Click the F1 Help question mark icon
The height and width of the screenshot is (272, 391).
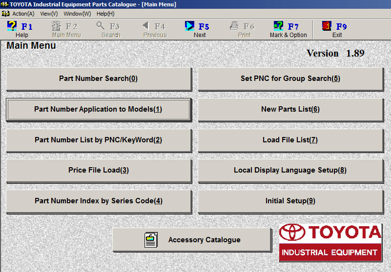tap(12, 26)
